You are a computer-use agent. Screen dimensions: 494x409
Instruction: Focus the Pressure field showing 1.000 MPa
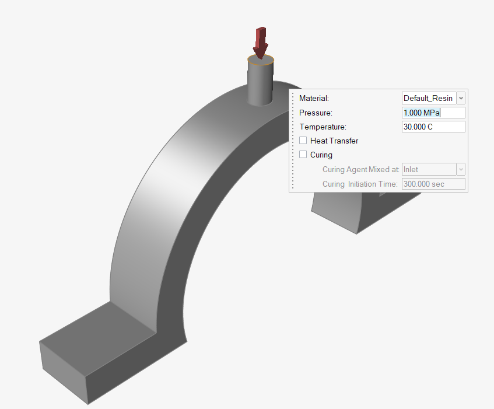point(433,113)
